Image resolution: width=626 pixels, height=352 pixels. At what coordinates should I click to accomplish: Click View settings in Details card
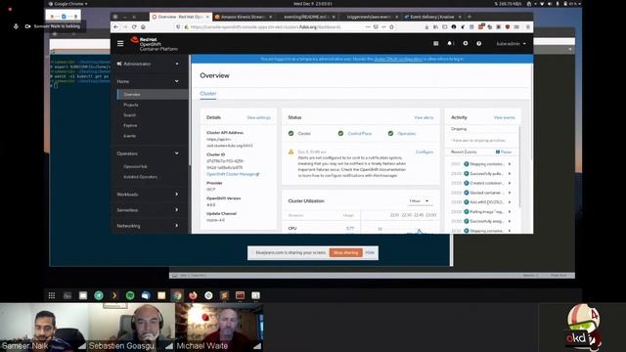pyautogui.click(x=258, y=117)
